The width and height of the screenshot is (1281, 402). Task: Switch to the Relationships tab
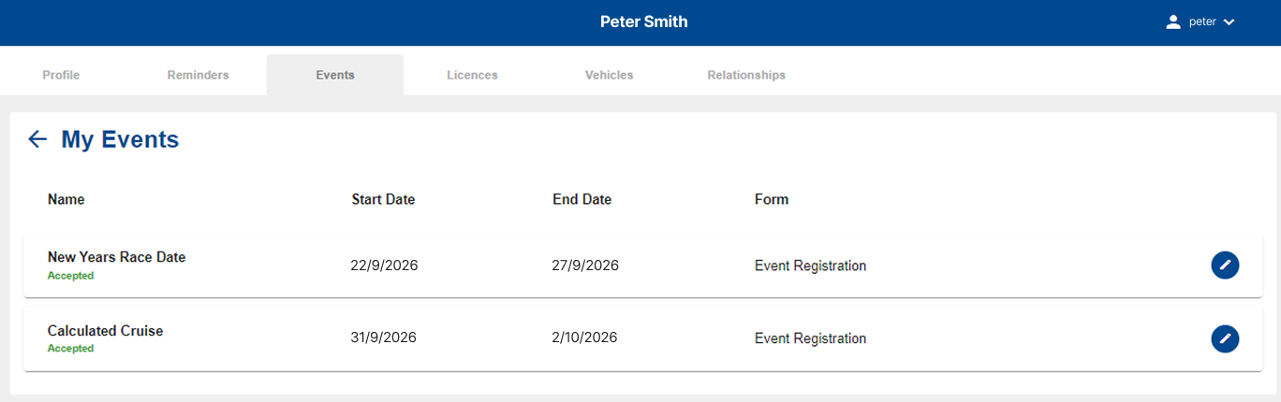(746, 75)
